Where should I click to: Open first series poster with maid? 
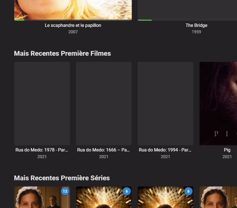coord(42,197)
